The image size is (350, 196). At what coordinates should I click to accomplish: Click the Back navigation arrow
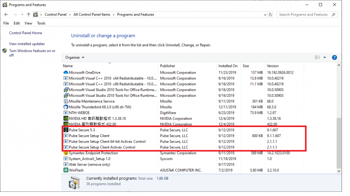point(6,15)
